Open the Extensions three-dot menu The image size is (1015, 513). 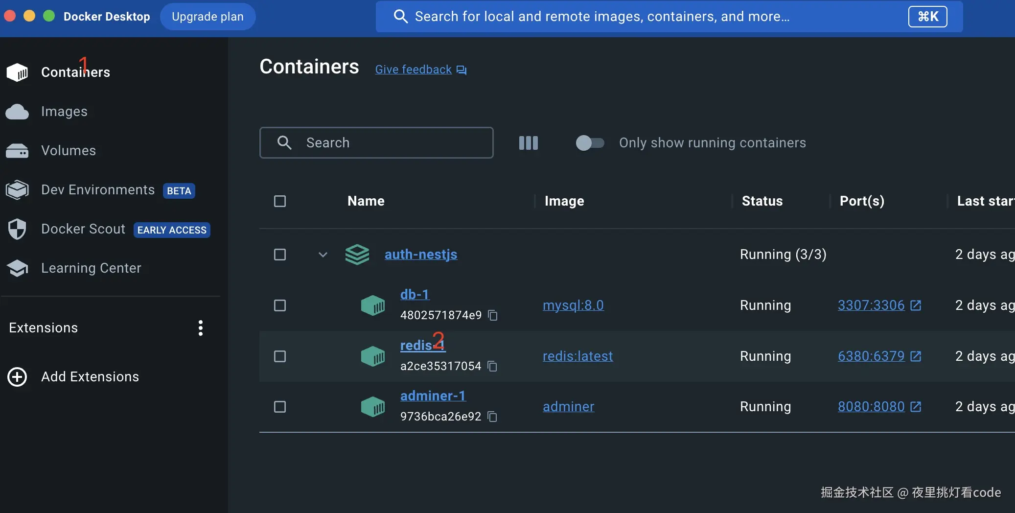200,328
